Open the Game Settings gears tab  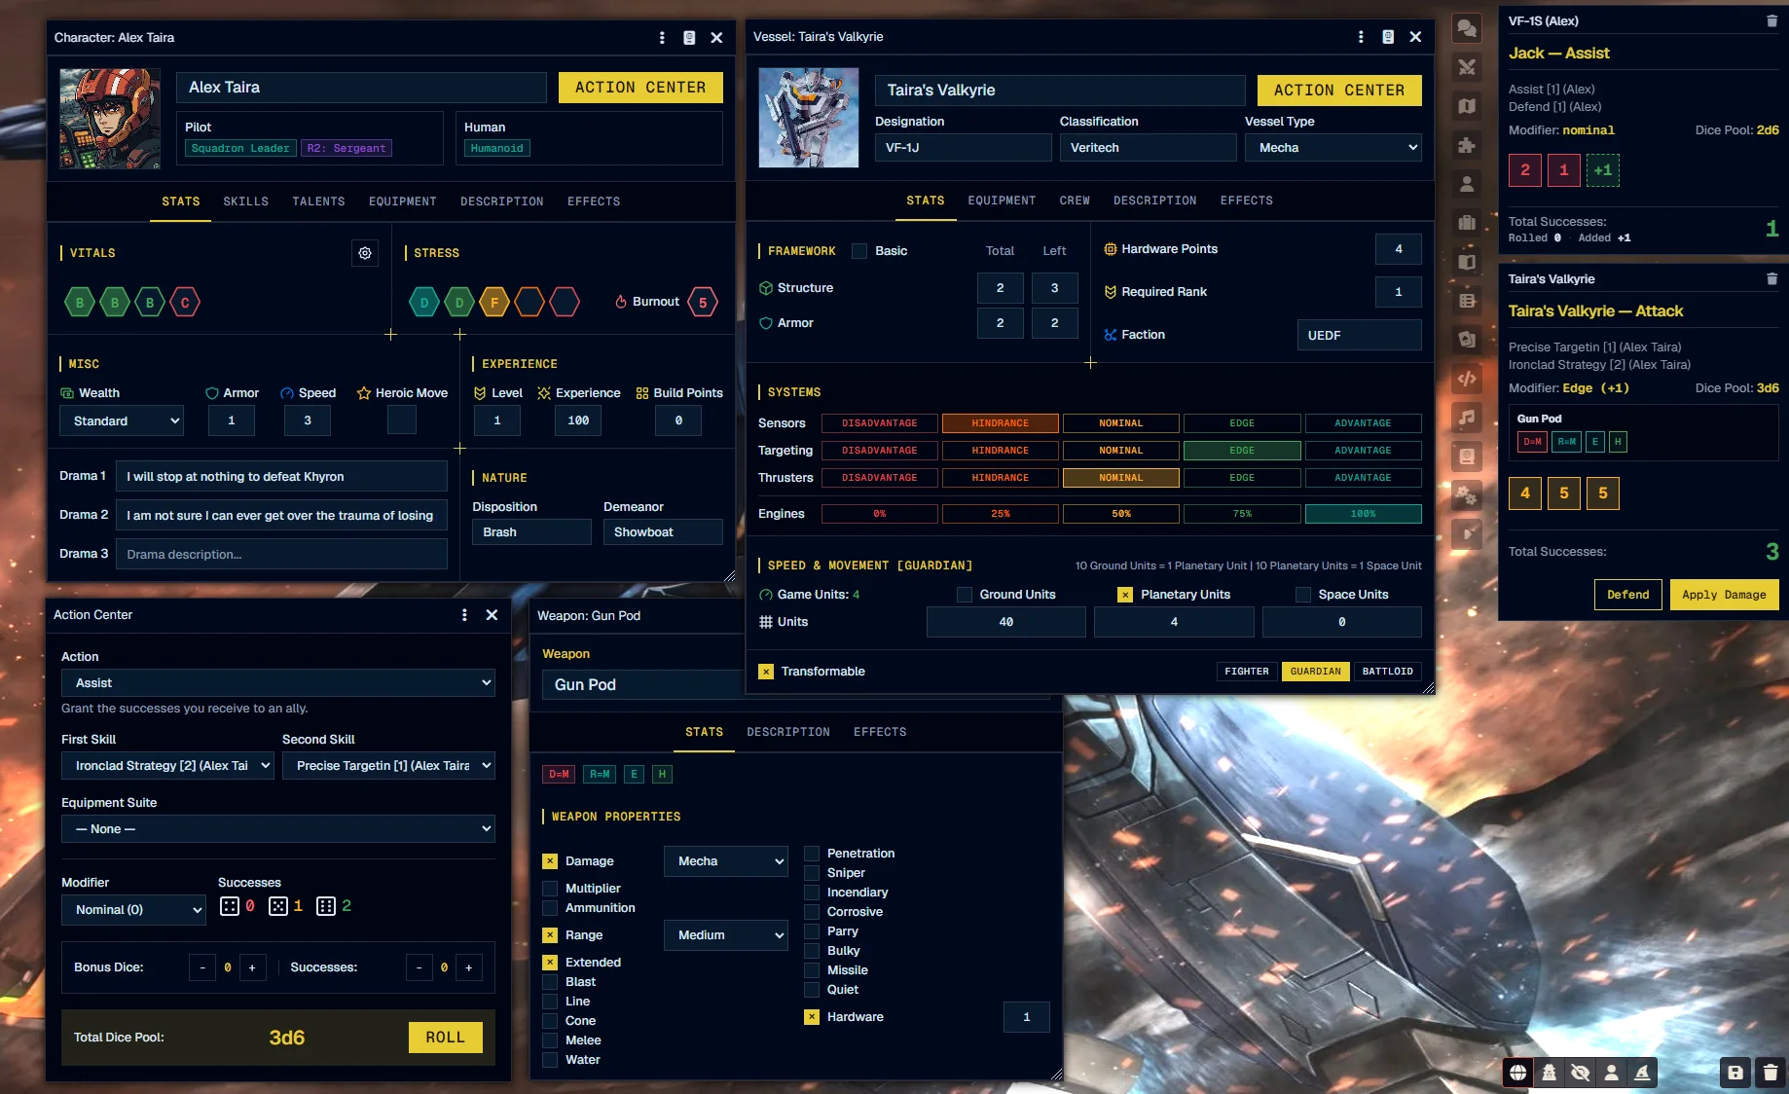pos(1467,495)
